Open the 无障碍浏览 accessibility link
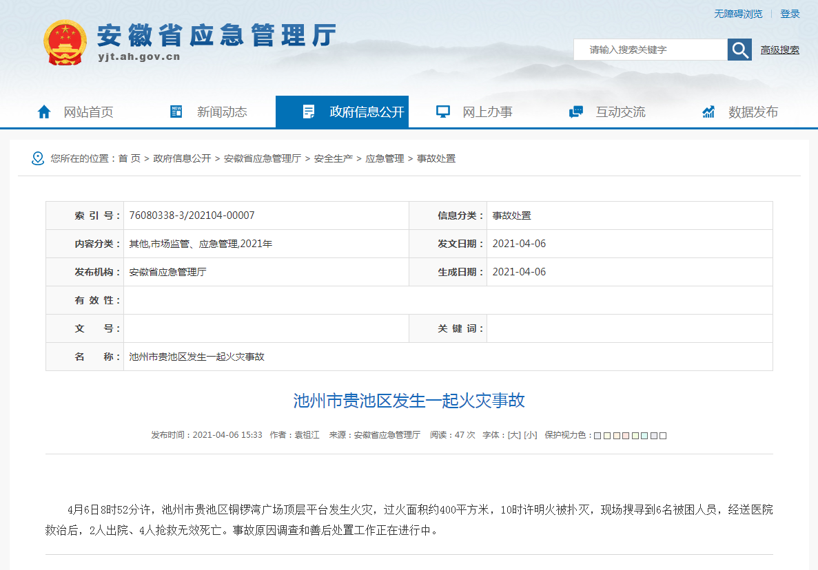 (x=738, y=14)
